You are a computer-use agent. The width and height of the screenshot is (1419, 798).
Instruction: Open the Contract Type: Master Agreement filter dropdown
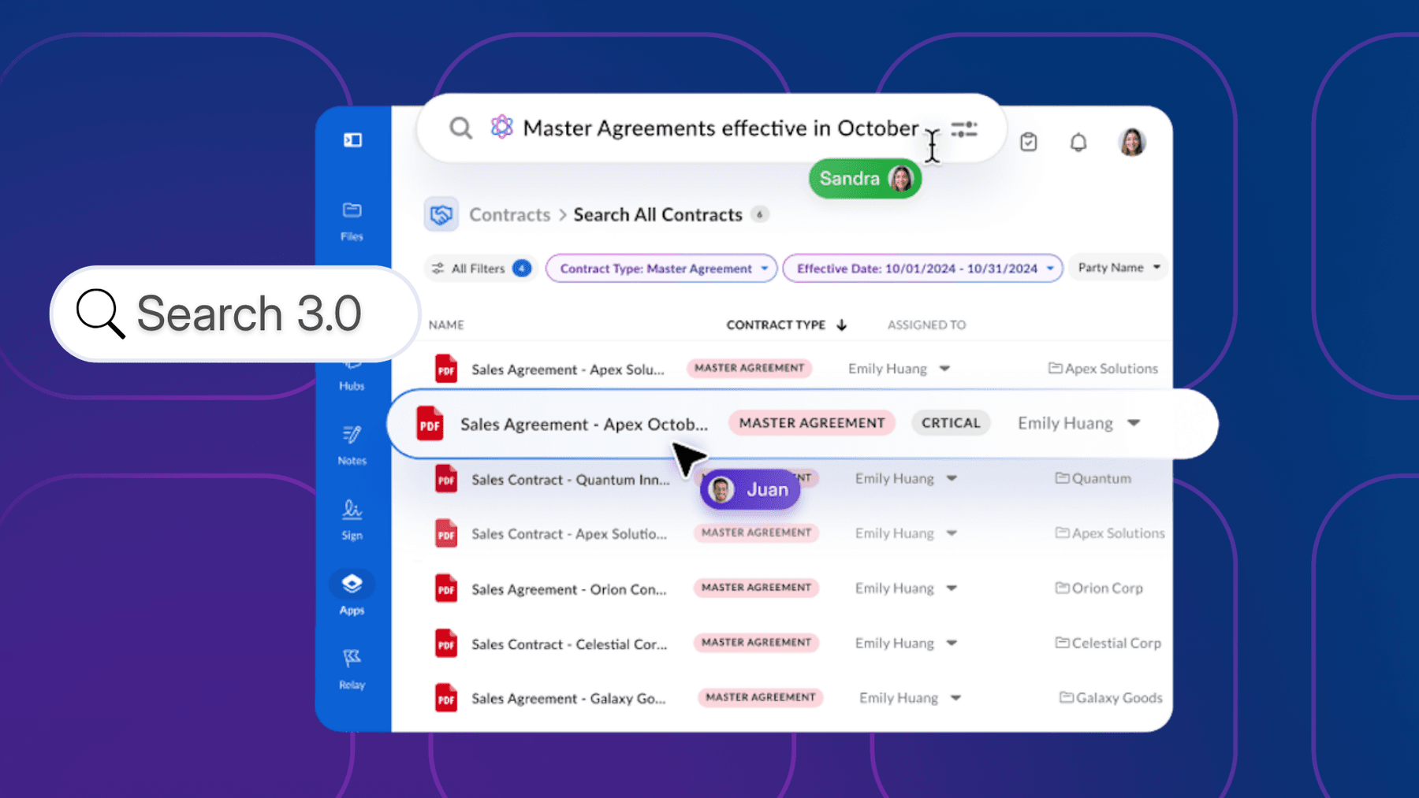click(x=661, y=269)
